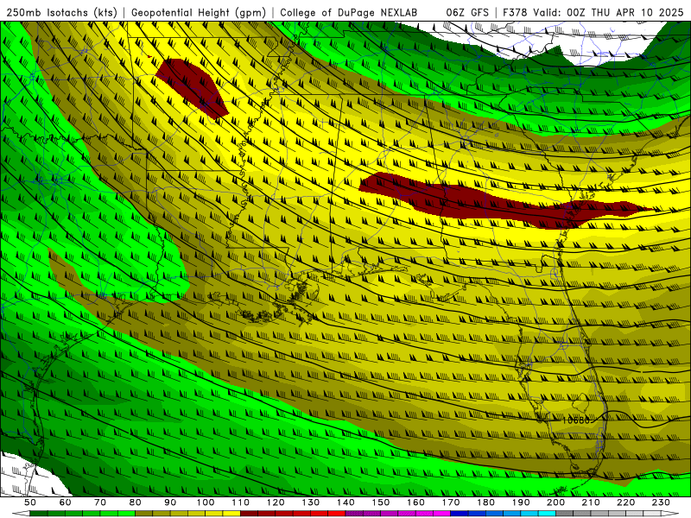Pick the cyan legend swatch just before 200
691x518 pixels.
point(547,514)
